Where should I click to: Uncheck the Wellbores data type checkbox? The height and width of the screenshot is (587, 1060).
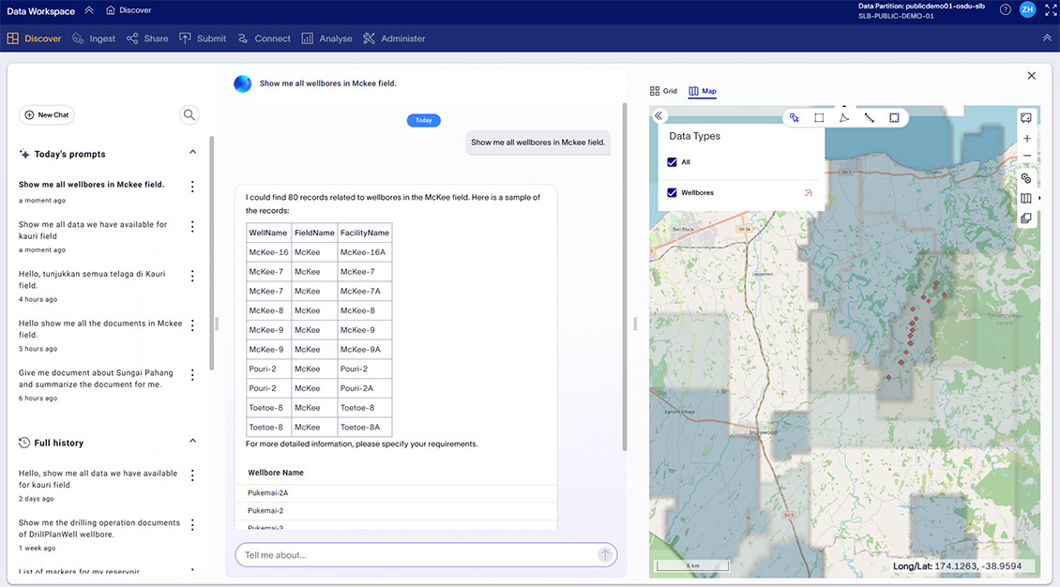672,192
